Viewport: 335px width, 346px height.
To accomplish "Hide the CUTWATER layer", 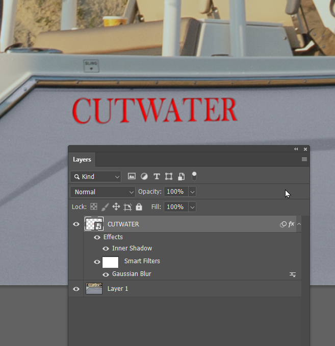I will tap(76, 224).
